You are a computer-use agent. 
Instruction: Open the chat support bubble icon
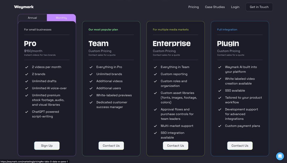tap(280, 156)
